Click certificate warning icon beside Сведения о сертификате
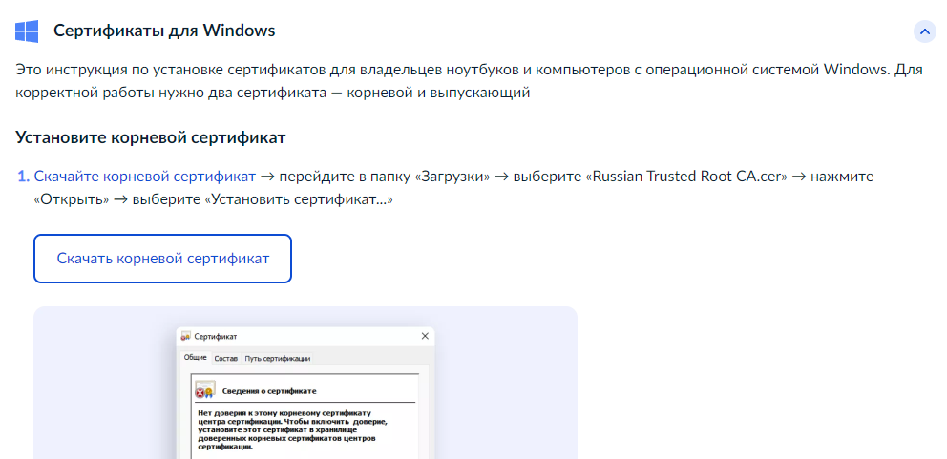Viewport: 947px width, 459px height. 204,390
